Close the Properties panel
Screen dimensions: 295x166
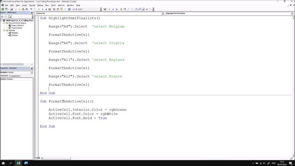point(32,68)
